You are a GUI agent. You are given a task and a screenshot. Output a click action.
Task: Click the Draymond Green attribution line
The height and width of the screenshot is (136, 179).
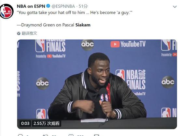[54, 25]
